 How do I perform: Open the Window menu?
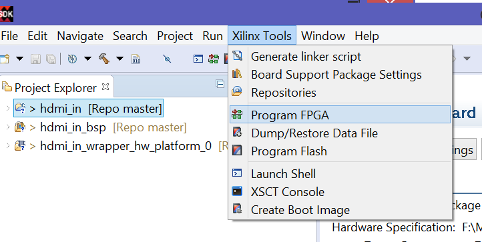pyautogui.click(x=323, y=36)
